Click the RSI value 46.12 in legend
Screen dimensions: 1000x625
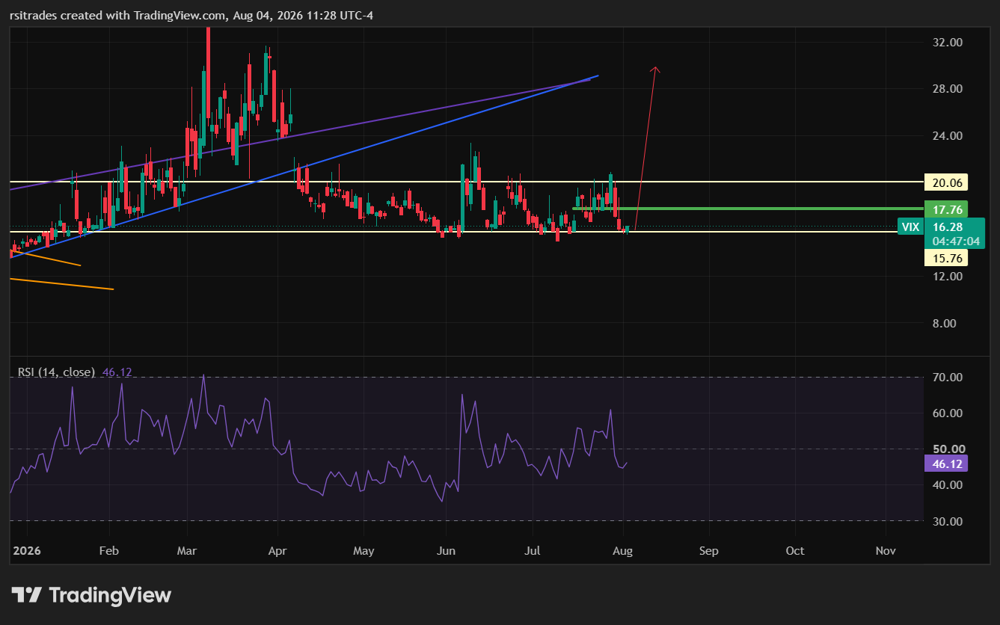pos(117,372)
